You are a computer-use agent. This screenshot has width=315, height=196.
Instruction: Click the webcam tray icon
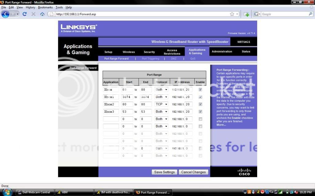tap(276, 192)
